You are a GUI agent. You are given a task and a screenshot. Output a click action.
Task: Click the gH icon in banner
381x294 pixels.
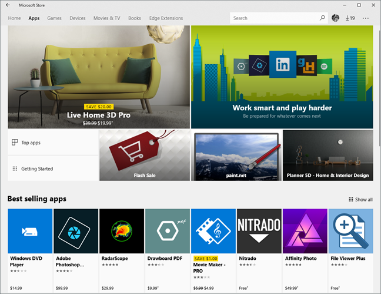pos(306,65)
